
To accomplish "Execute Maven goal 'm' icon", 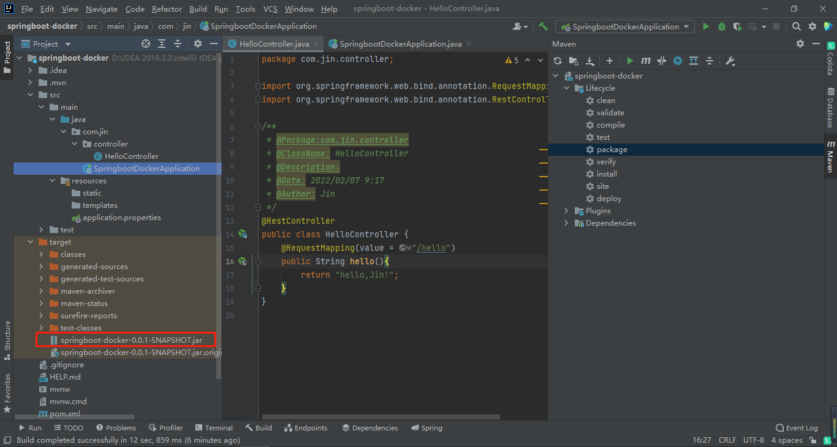I will [646, 61].
